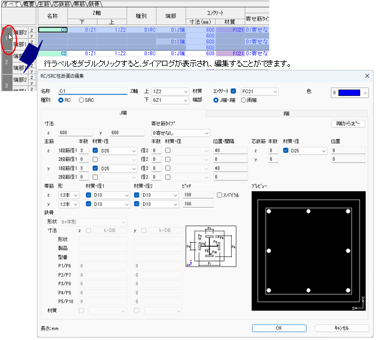This screenshot has height=340, width=376.
Task: Click 帯筋 y ピッチ field showing 100
Action: pos(198,204)
